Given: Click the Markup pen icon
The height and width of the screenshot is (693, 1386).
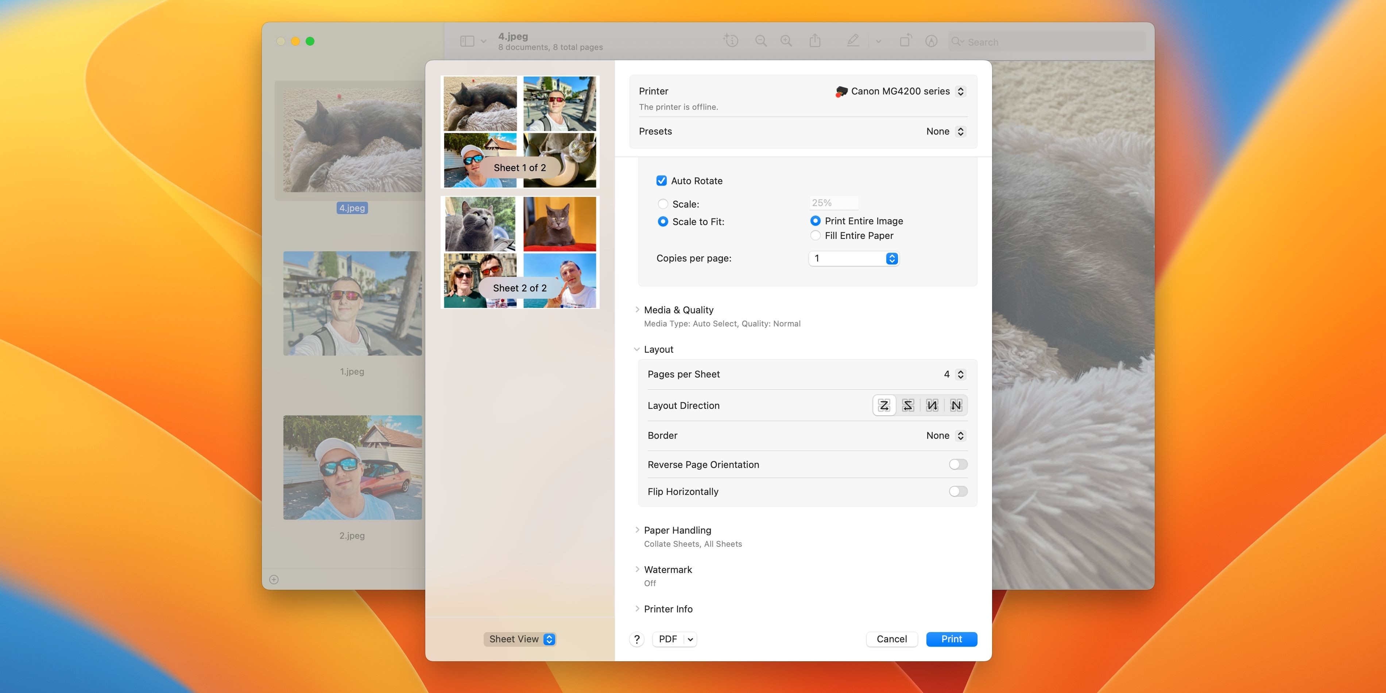Looking at the screenshot, I should (x=853, y=40).
